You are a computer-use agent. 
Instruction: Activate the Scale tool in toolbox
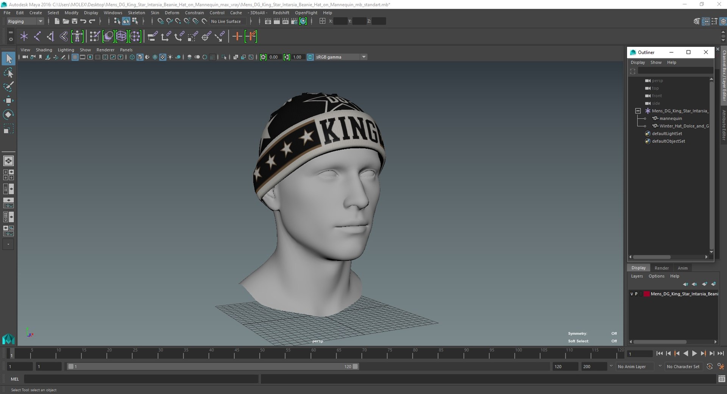[8, 129]
